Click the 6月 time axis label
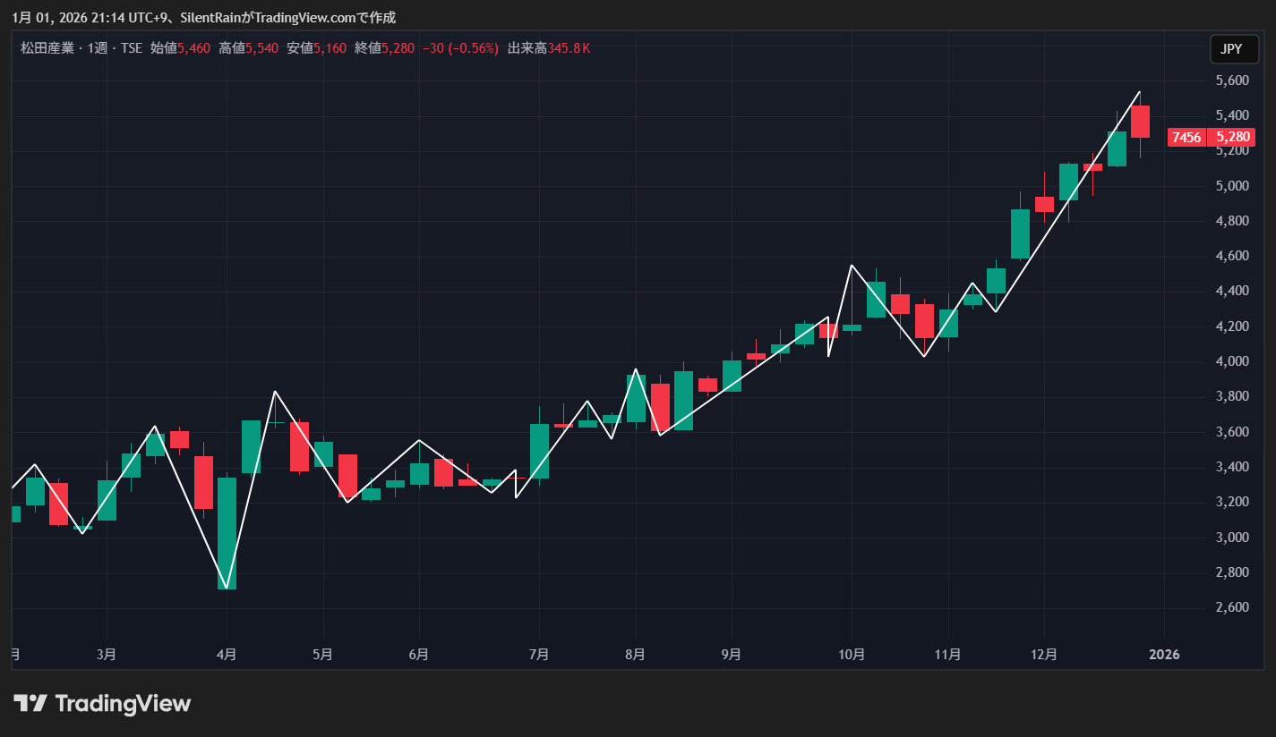This screenshot has height=737, width=1276. coord(418,655)
